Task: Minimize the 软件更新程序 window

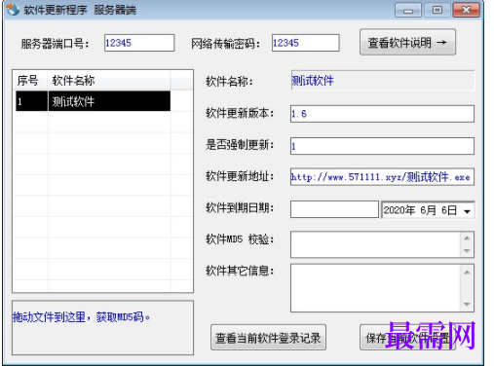Action: [x=408, y=11]
